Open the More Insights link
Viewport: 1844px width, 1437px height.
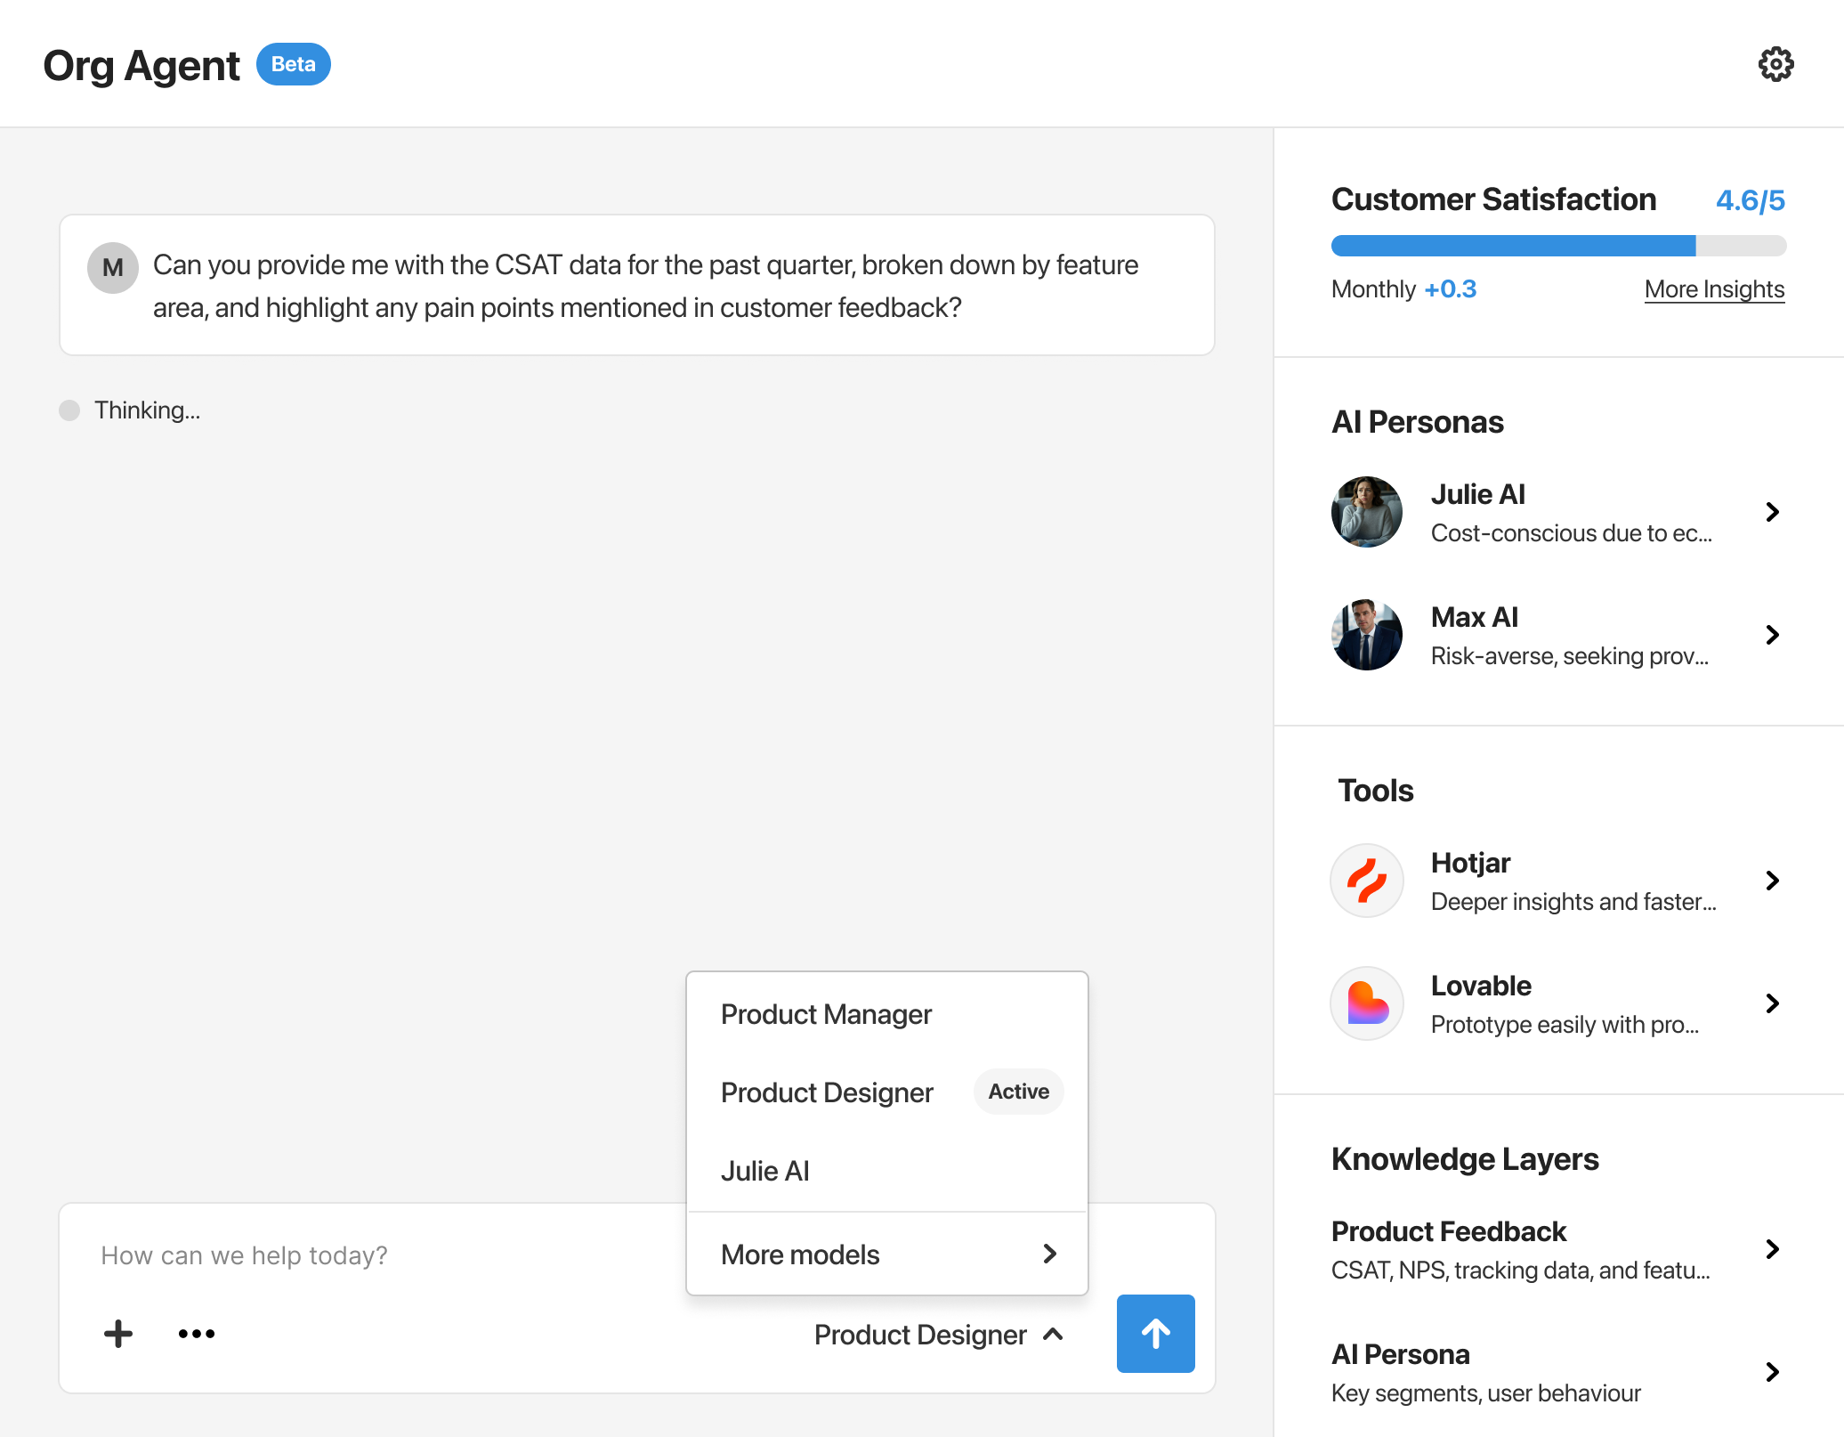pyautogui.click(x=1714, y=289)
